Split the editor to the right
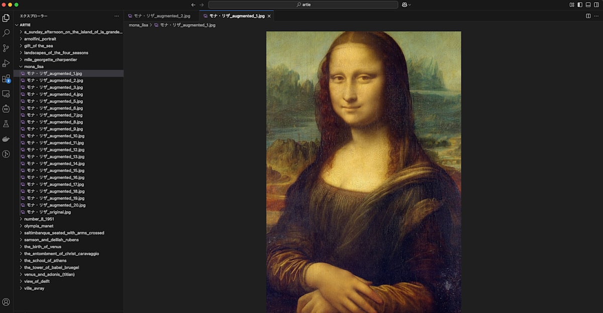The image size is (603, 313). click(588, 16)
